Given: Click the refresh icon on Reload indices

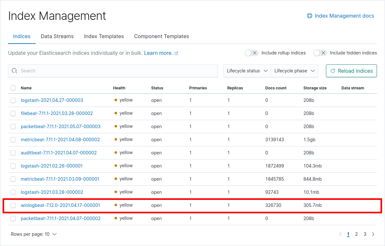Looking at the screenshot, I should [333, 71].
